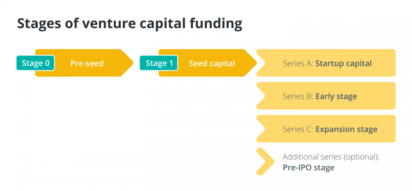This screenshot has height=191, width=412.
Task: Click the Pre-IPO stage bold label
Action: pyautogui.click(x=309, y=168)
